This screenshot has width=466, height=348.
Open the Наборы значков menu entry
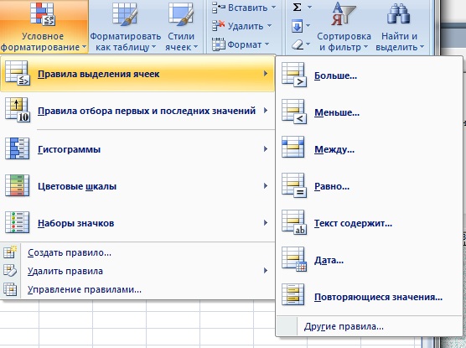[x=137, y=223]
